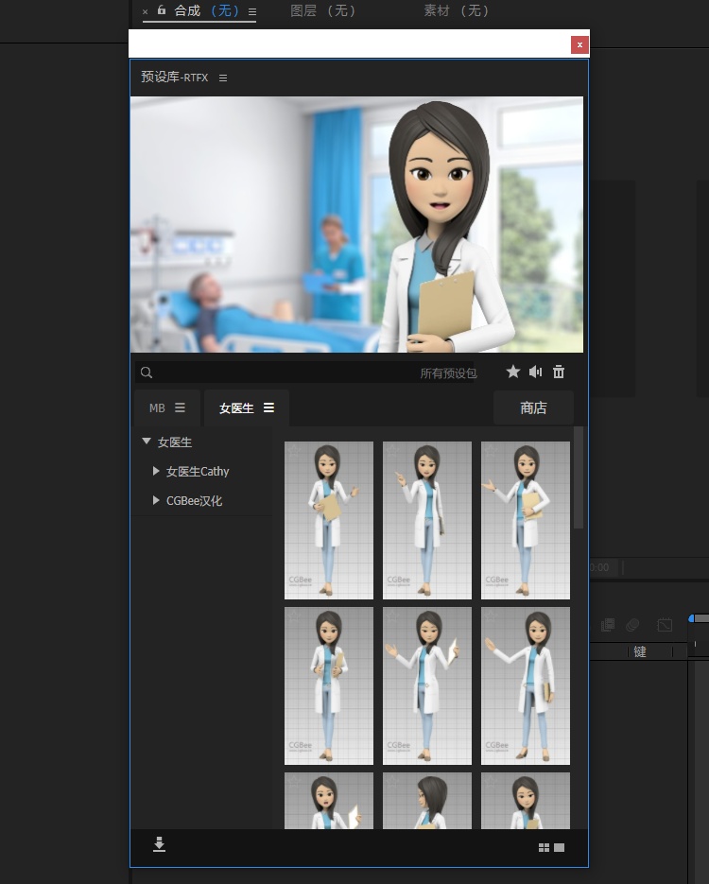This screenshot has height=884, width=709.
Task: Click the search field labeled 所有预设包
Action: coord(307,373)
